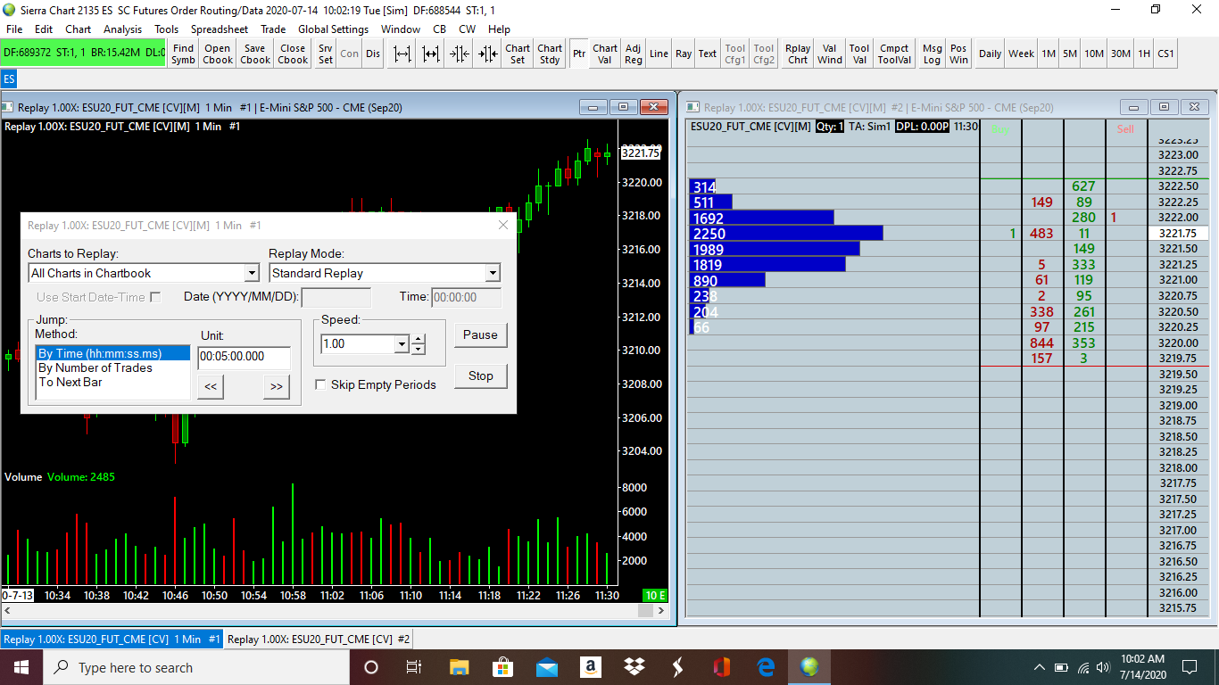Open the Mail app on taskbar
The height and width of the screenshot is (685, 1219).
pyautogui.click(x=546, y=667)
